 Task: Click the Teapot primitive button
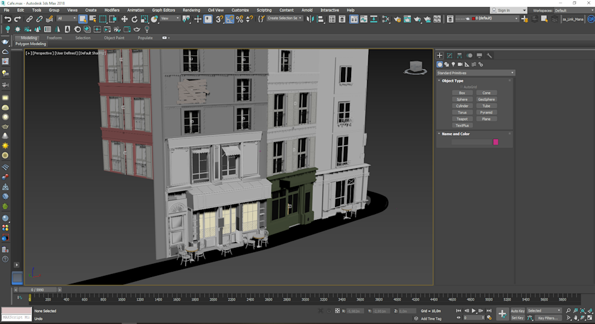pos(462,119)
